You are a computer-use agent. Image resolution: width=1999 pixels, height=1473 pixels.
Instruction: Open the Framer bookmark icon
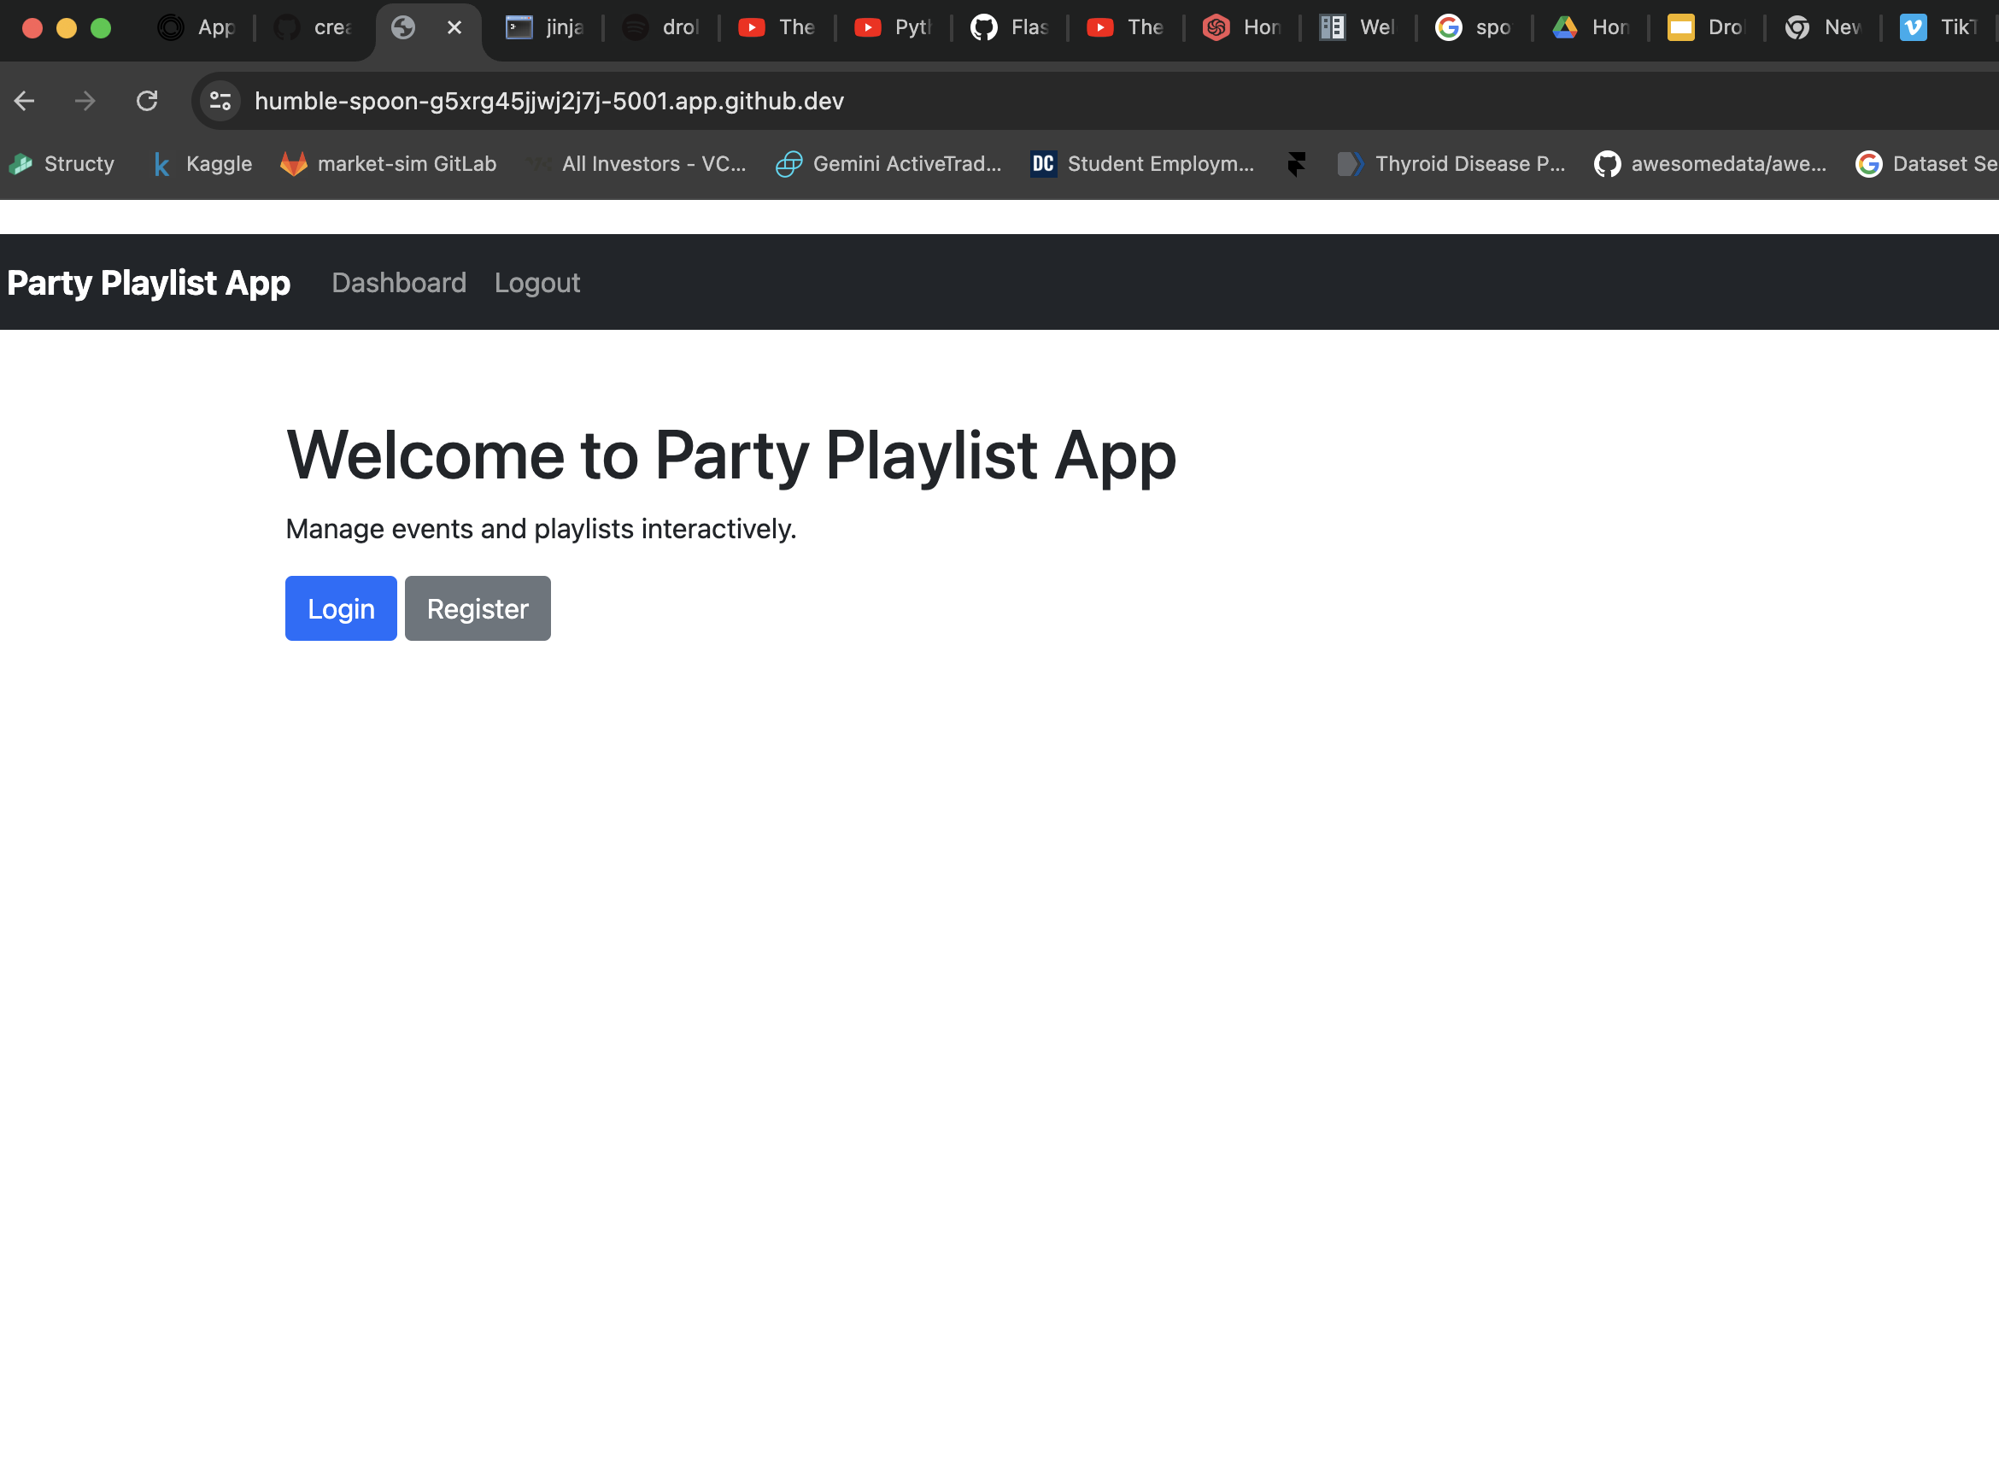click(x=1297, y=164)
